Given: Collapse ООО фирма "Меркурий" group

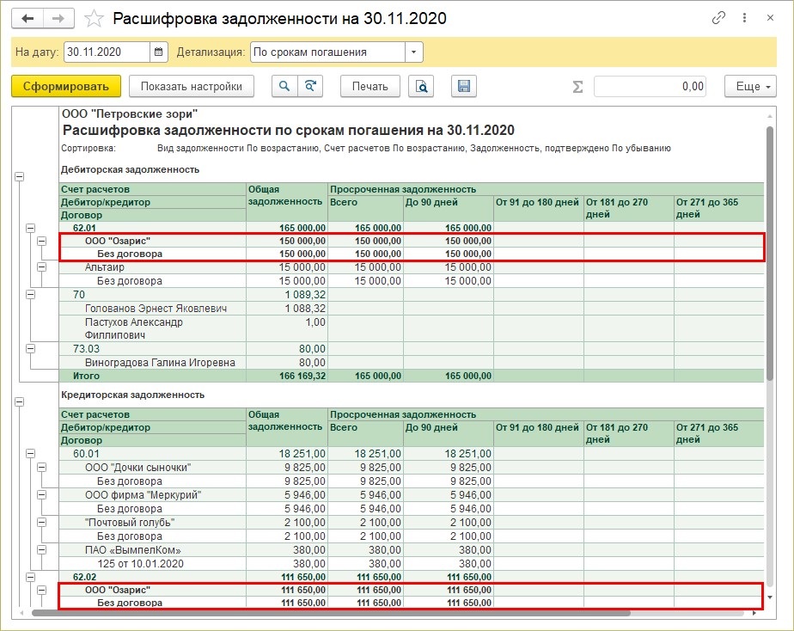Looking at the screenshot, I should coord(41,495).
